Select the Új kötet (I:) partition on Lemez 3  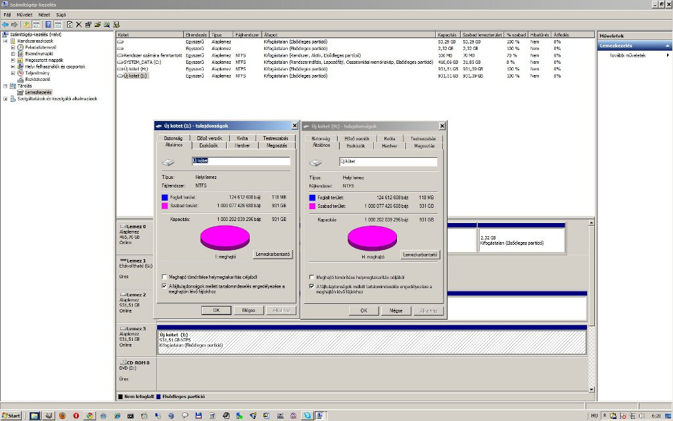(372, 342)
